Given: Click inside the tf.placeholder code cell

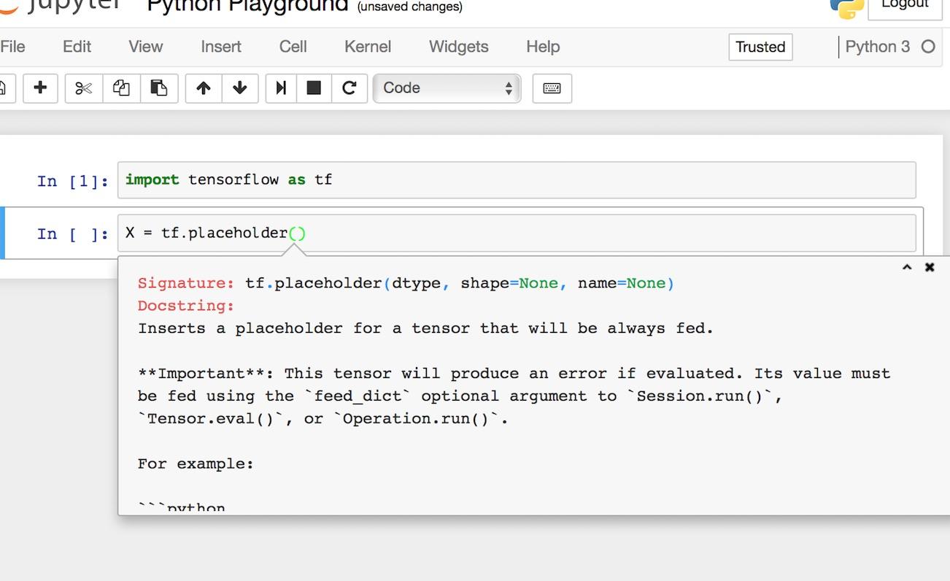Looking at the screenshot, I should coord(517,233).
